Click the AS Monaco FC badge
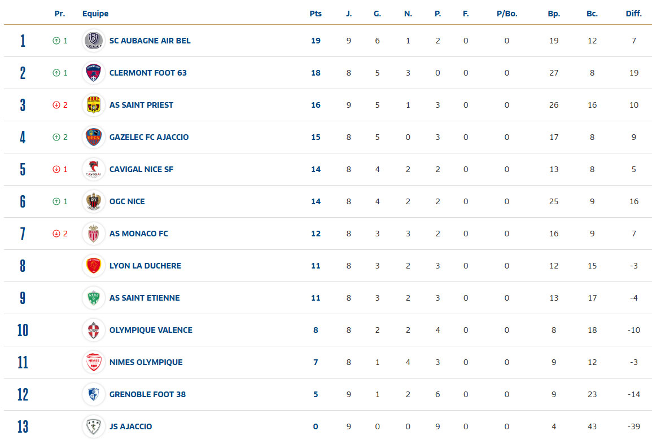This screenshot has width=652, height=440. 93,234
